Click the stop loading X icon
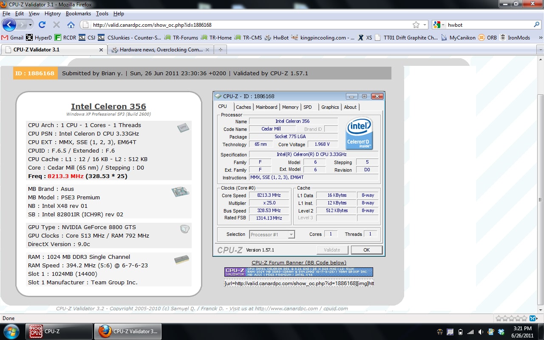This screenshot has width=544, height=340. (56, 25)
